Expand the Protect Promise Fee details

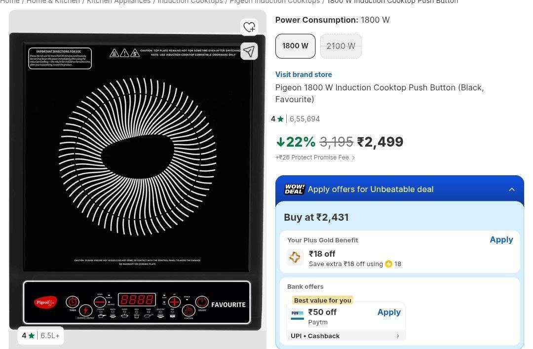pos(353,158)
